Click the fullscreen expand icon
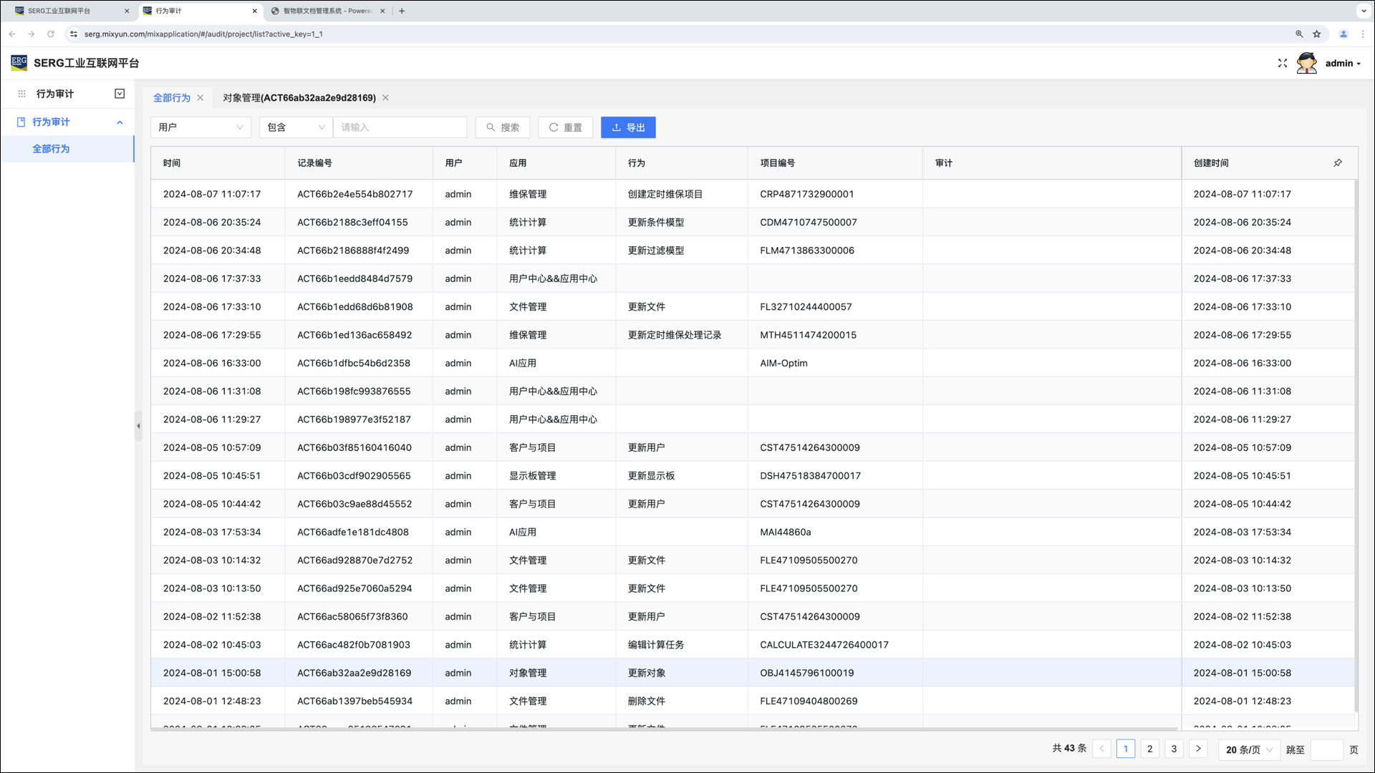This screenshot has height=773, width=1375. click(1282, 63)
